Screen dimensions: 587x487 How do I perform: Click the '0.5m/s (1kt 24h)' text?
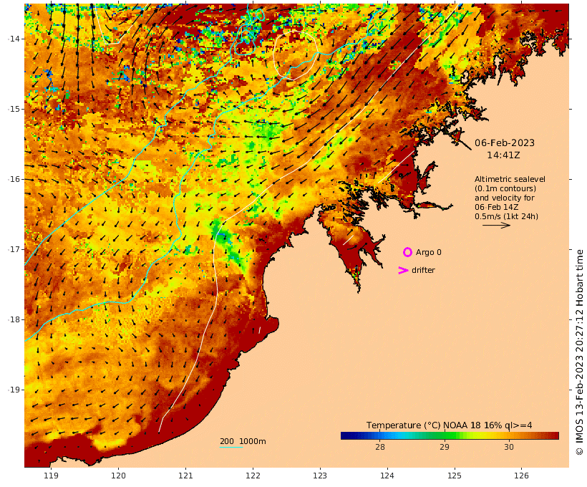(x=507, y=216)
